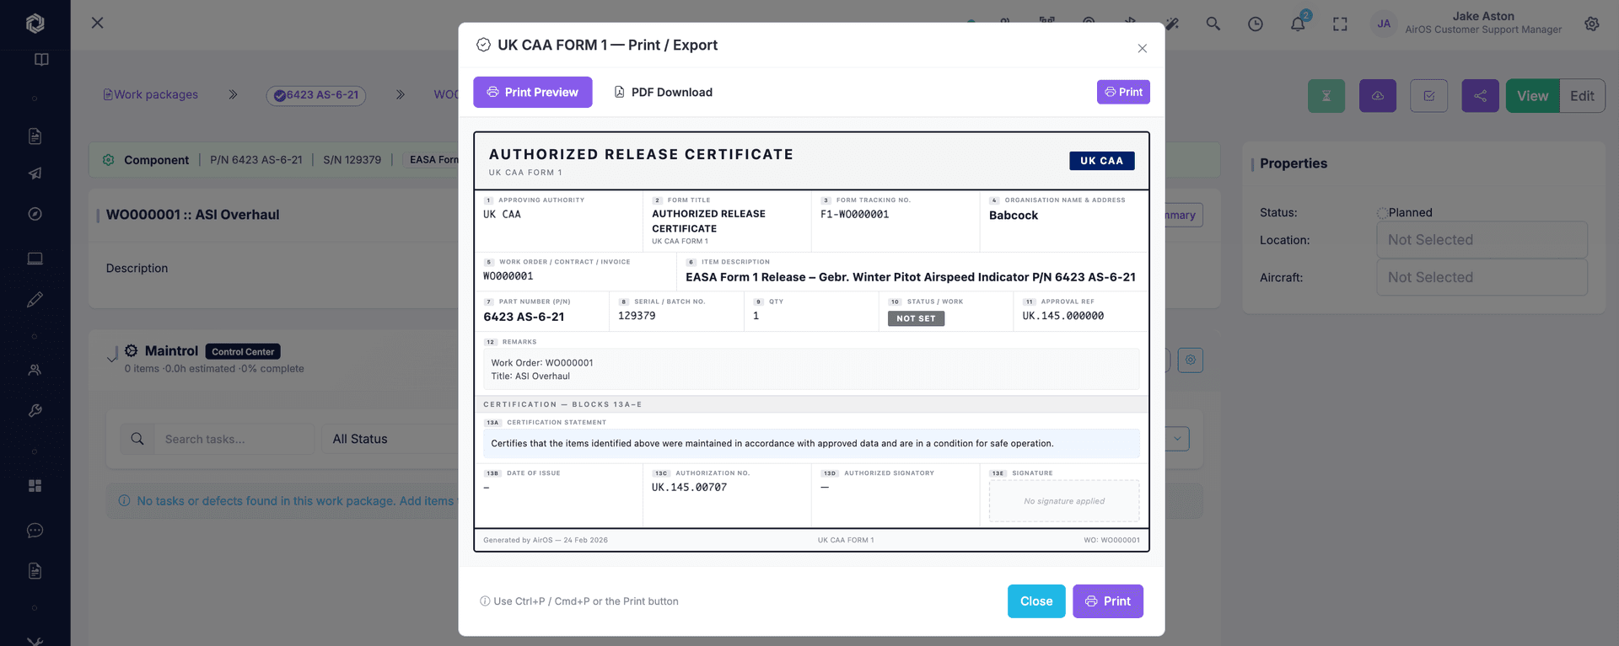Click the No signature applied box
Image resolution: width=1619 pixels, height=646 pixels.
click(1064, 501)
